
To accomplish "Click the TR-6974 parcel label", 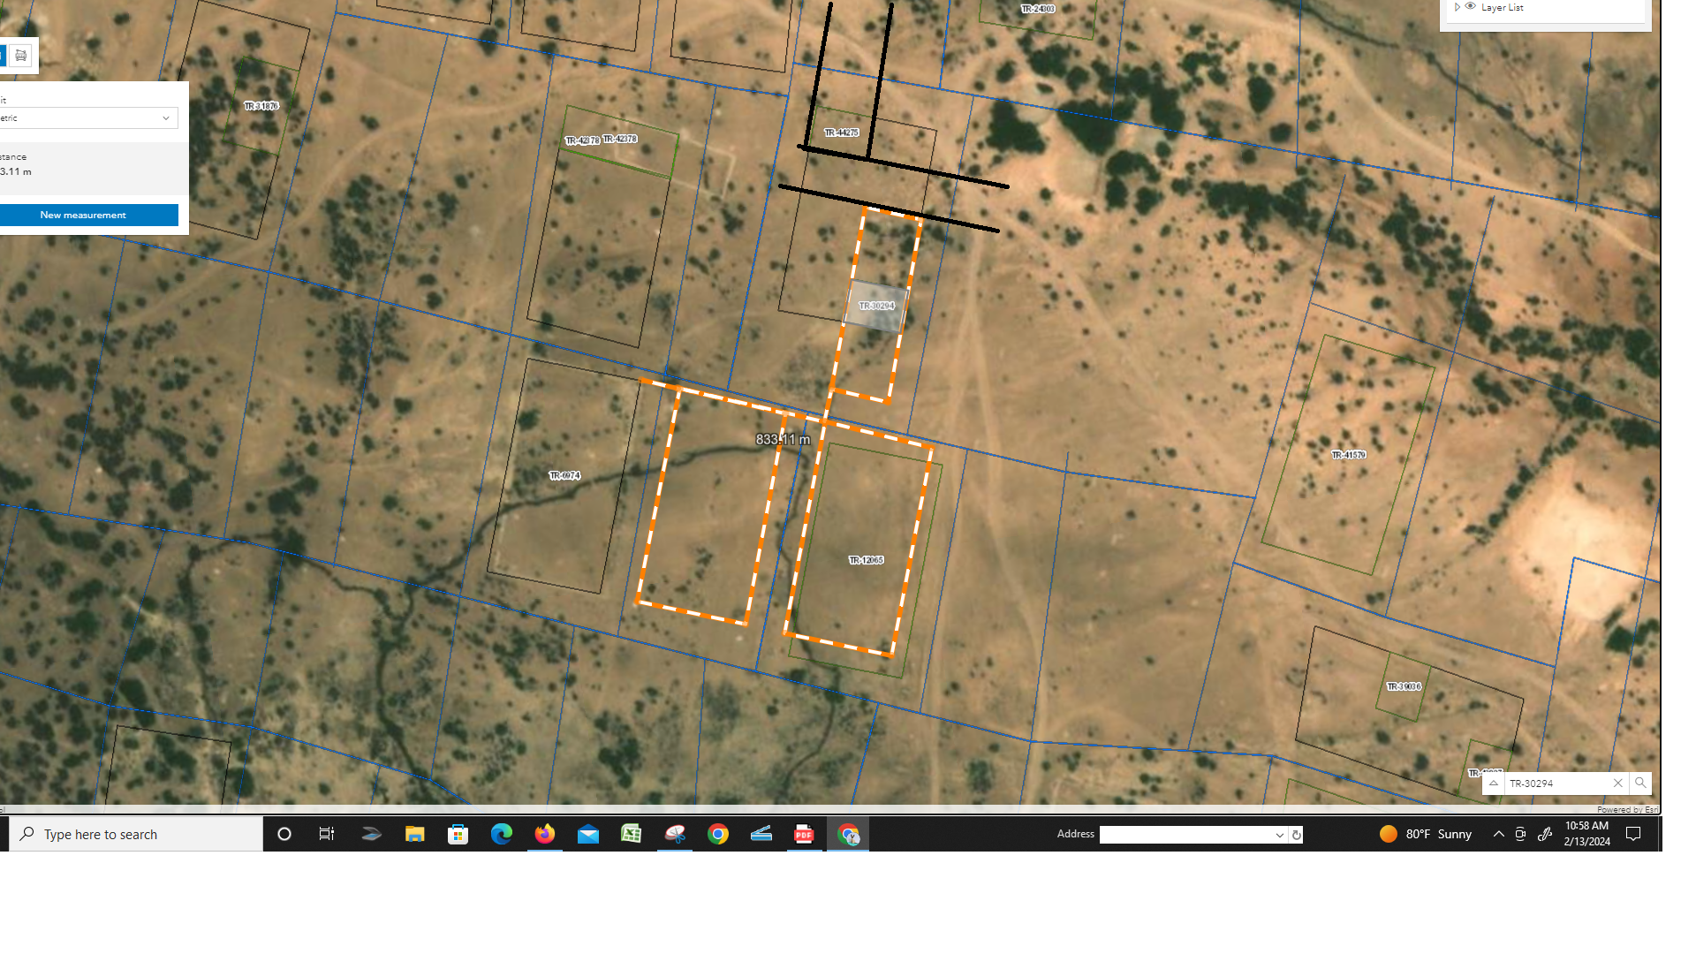I will click(564, 475).
